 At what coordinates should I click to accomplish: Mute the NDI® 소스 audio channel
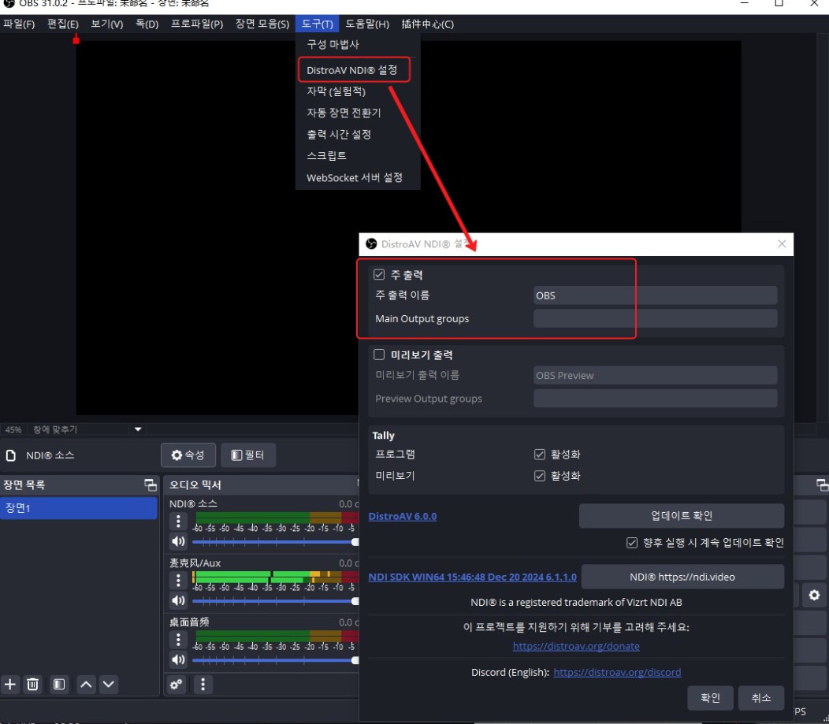pyautogui.click(x=178, y=541)
